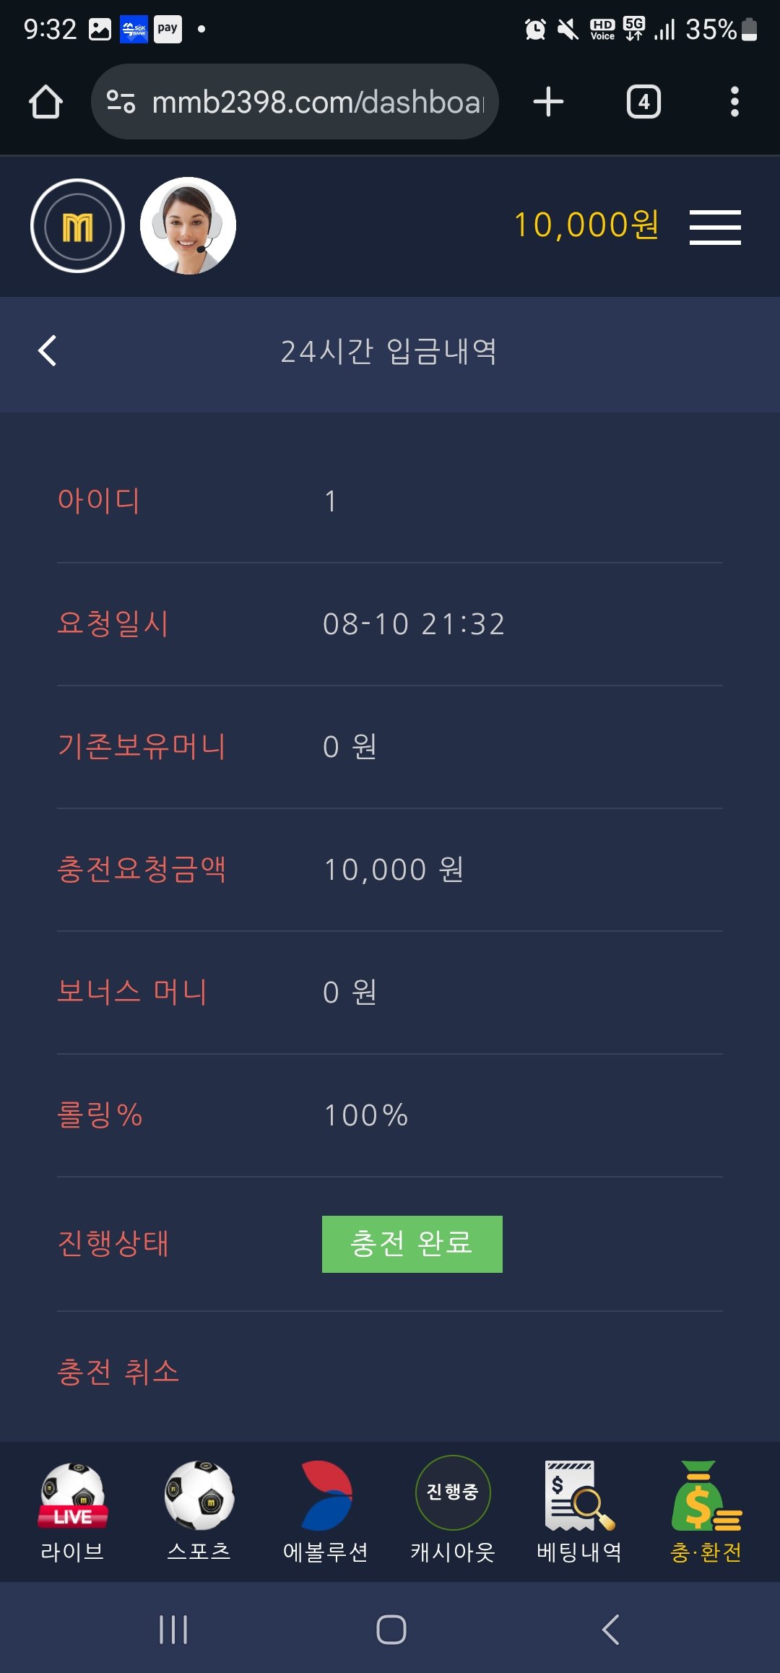This screenshot has height=1673, width=780.
Task: Focus the mmb2398.com address bar
Action: pos(318,102)
